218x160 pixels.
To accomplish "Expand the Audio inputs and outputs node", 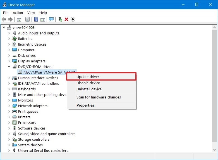I will [x=9, y=33].
